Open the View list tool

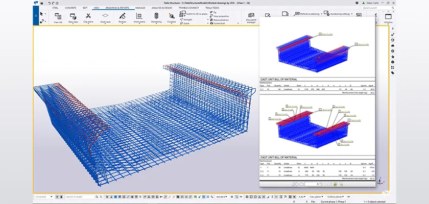coord(58,18)
